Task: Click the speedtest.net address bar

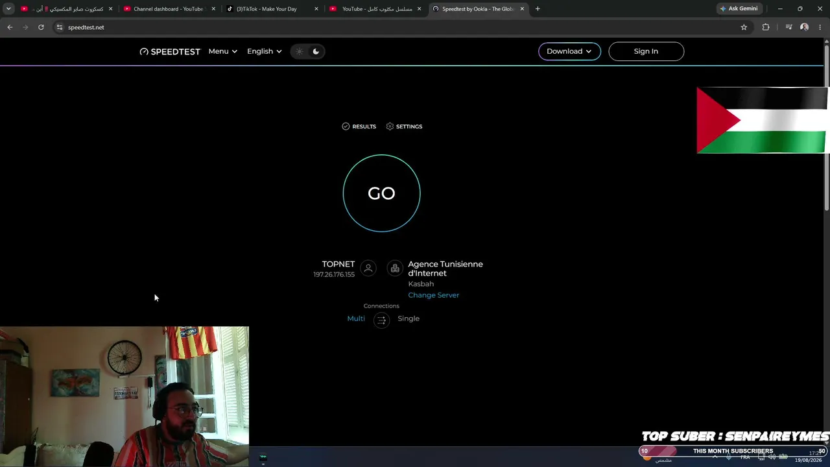Action: pyautogui.click(x=402, y=27)
